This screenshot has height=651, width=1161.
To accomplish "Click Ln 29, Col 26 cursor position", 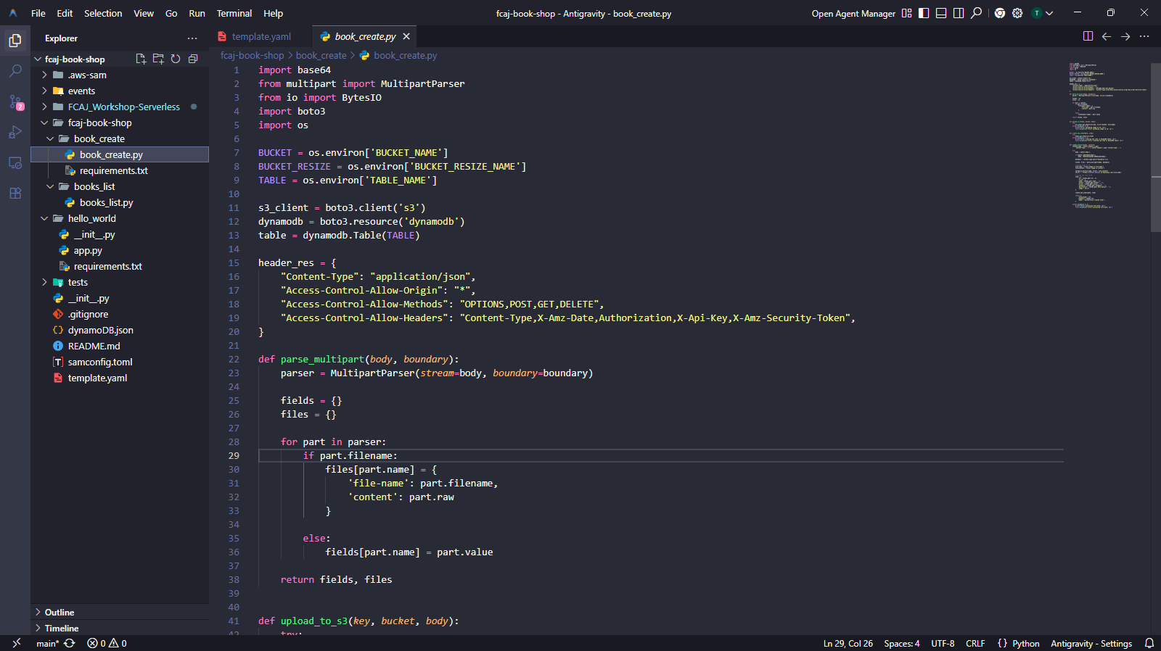I will click(x=848, y=643).
